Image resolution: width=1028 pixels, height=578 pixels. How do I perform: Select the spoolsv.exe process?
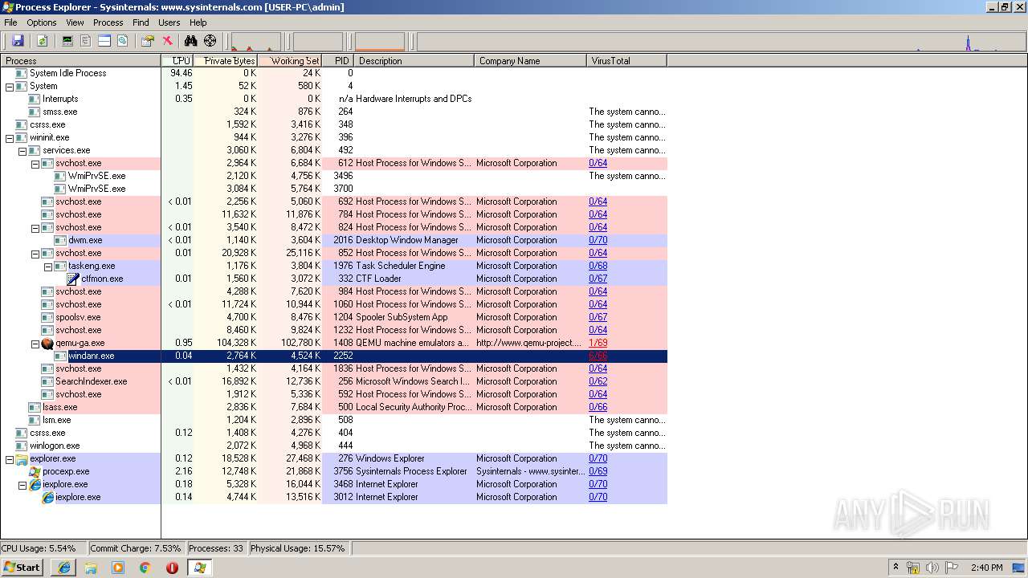tap(78, 317)
